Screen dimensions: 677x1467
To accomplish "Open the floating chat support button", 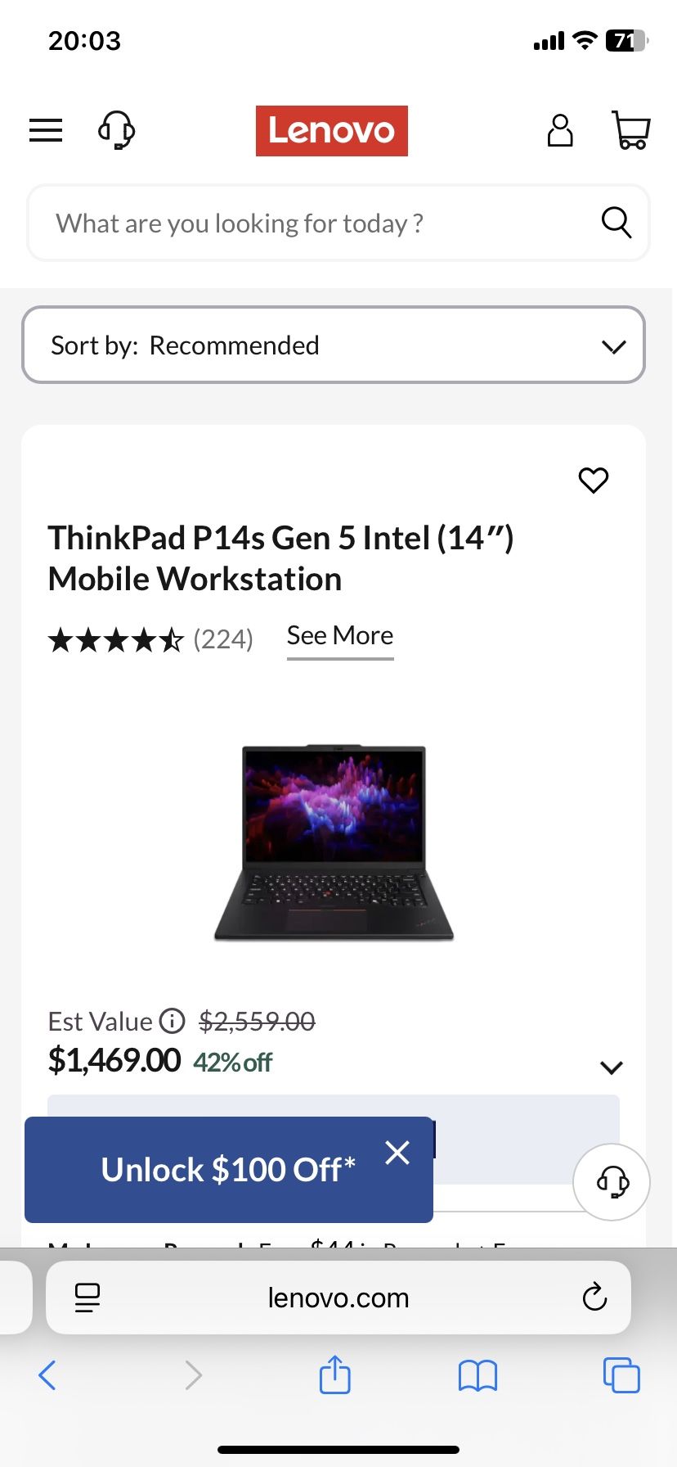I will coord(612,1181).
